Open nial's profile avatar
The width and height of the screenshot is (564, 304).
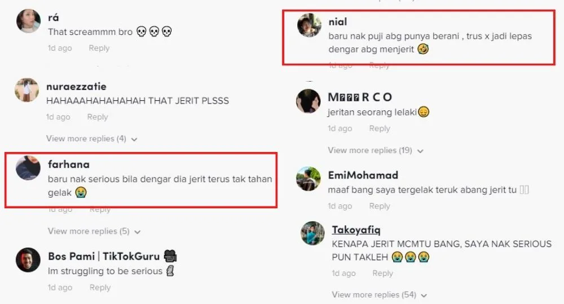[x=309, y=25]
